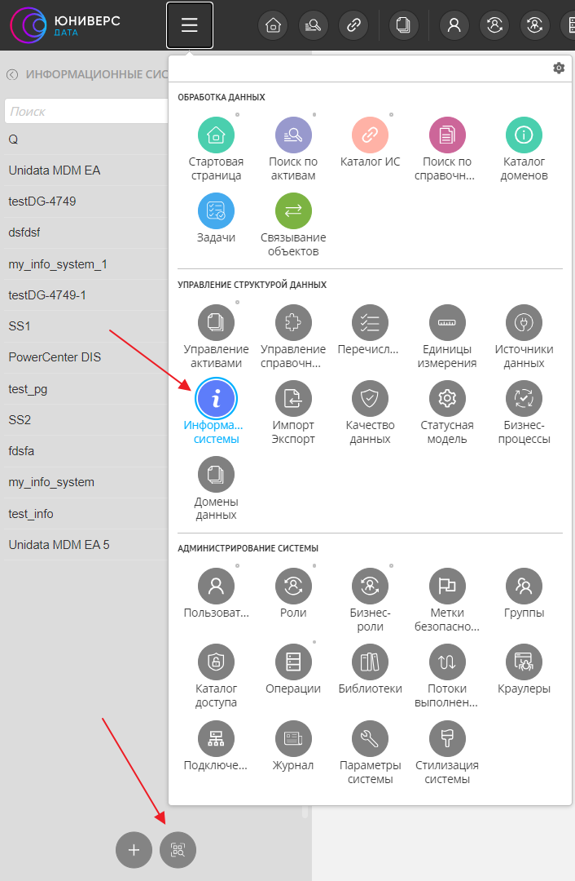Viewport: 575px width, 881px height.
Task: Open the System Parameters (Параметры системы) icon
Action: pyautogui.click(x=370, y=739)
